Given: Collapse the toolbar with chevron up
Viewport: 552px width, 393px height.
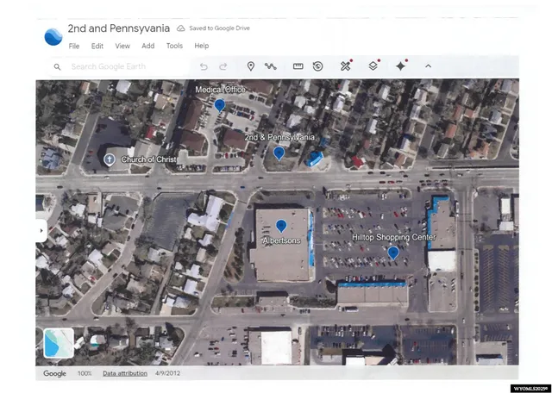Looking at the screenshot, I should pos(428,66).
